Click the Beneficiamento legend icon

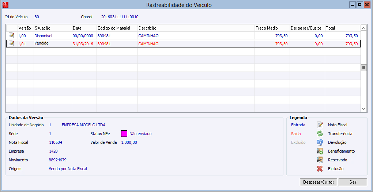320,151
